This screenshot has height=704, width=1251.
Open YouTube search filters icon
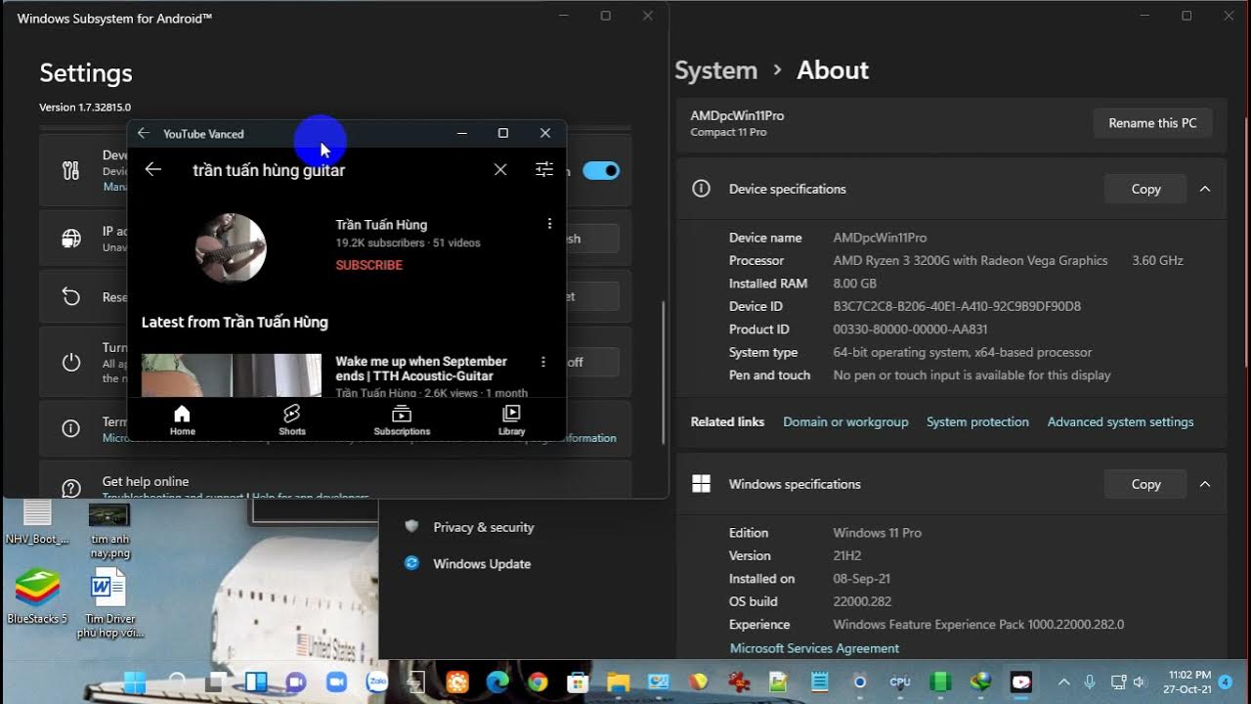544,169
